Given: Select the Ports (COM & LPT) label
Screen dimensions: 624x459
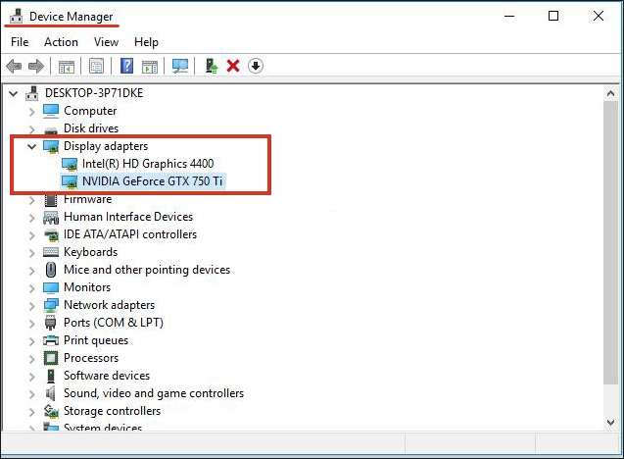Looking at the screenshot, I should coord(114,323).
